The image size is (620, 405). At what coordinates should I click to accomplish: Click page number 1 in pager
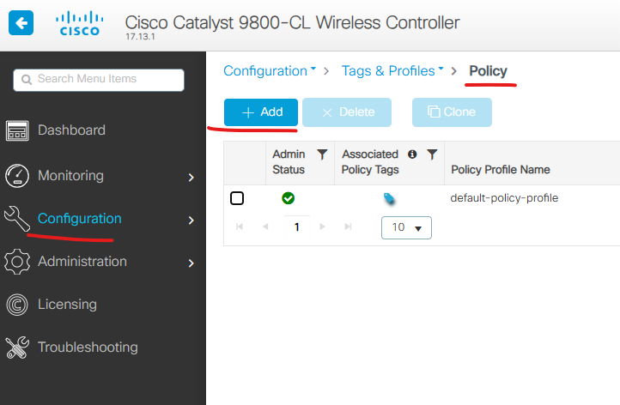297,227
